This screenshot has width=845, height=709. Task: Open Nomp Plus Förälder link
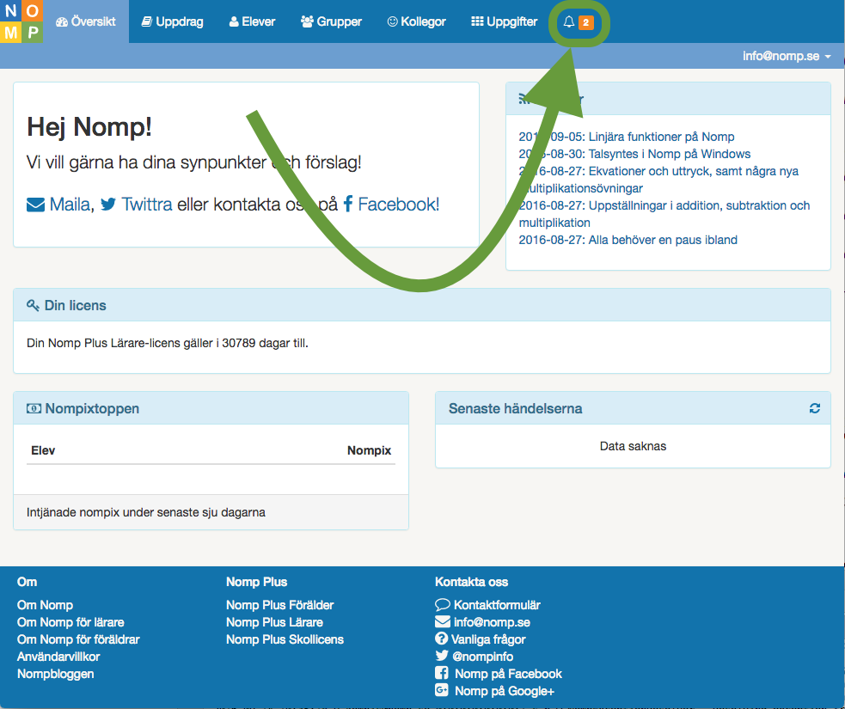[279, 605]
